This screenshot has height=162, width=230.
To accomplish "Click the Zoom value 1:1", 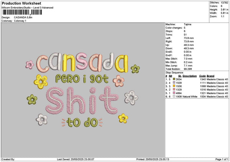I will (x=222, y=16).
